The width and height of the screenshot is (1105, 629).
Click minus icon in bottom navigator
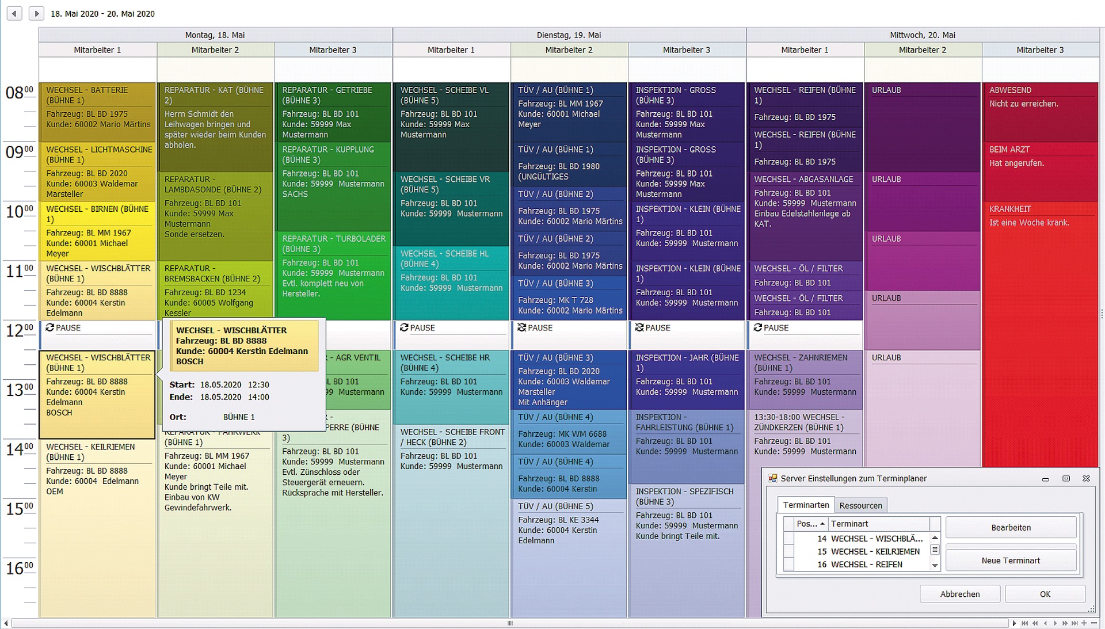tap(1094, 623)
